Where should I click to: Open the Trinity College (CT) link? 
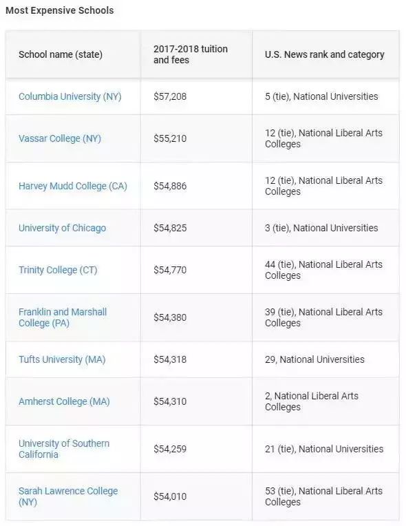click(58, 270)
